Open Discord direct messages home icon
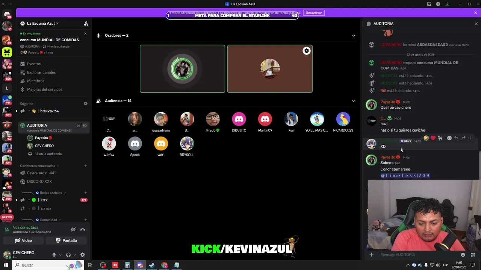481x270 pixels. pos(7,14)
